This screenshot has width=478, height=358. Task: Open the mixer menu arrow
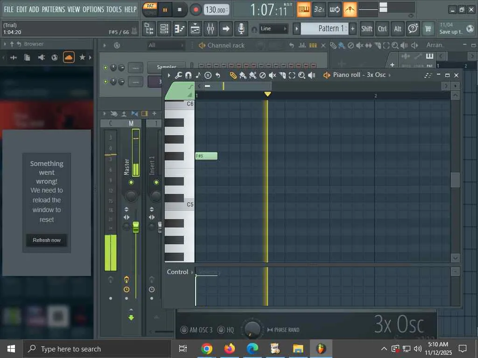(105, 114)
